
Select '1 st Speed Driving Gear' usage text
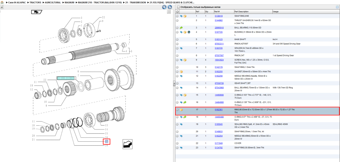(x=283, y=56)
